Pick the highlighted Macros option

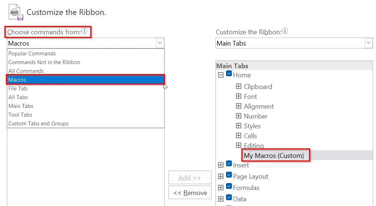pyautogui.click(x=86, y=80)
